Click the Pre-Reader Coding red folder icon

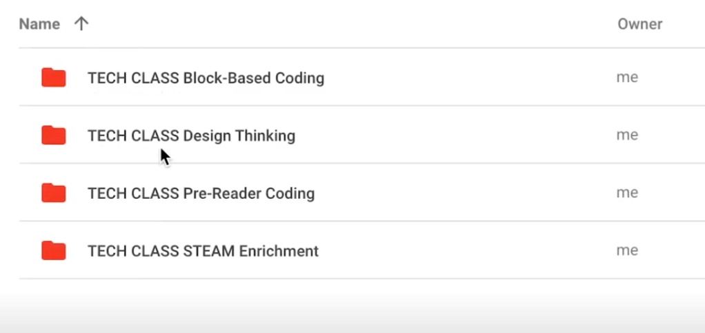click(x=53, y=193)
